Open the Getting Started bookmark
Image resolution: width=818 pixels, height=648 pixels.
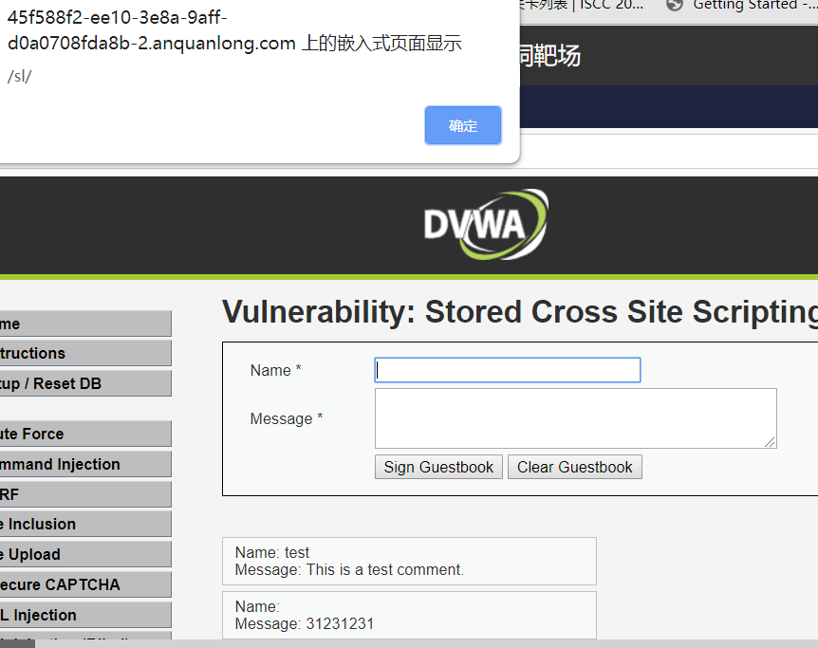tap(742, 5)
